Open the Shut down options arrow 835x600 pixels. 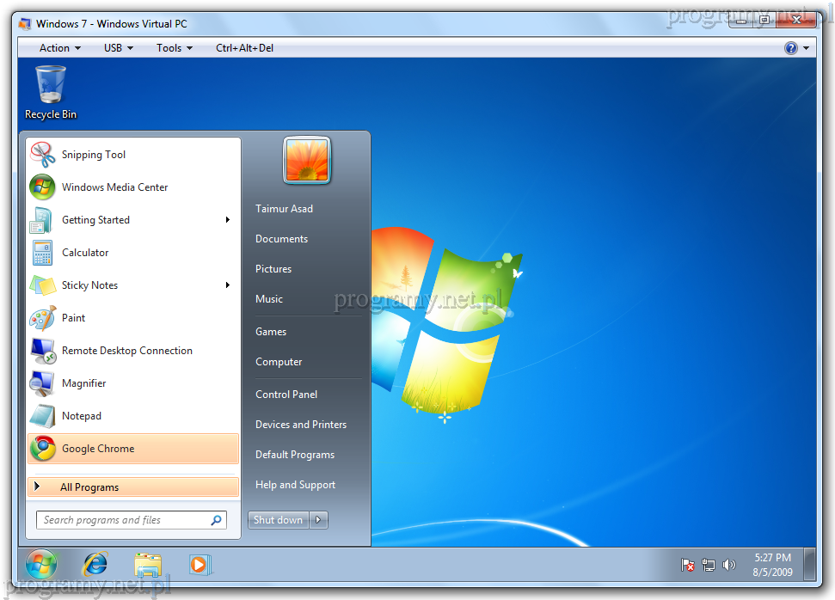319,520
